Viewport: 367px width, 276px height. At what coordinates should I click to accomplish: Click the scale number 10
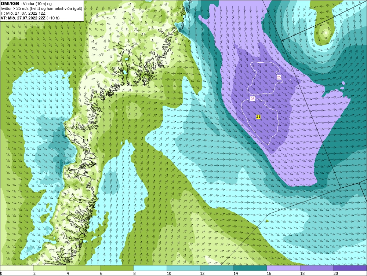169,273
